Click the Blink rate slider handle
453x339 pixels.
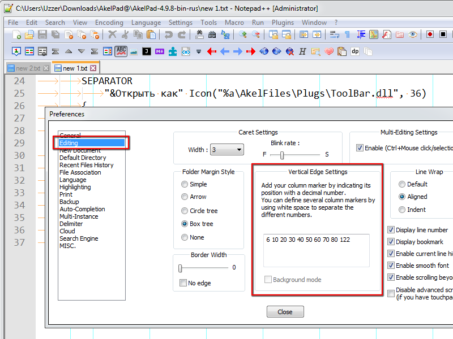pyautogui.click(x=282, y=155)
